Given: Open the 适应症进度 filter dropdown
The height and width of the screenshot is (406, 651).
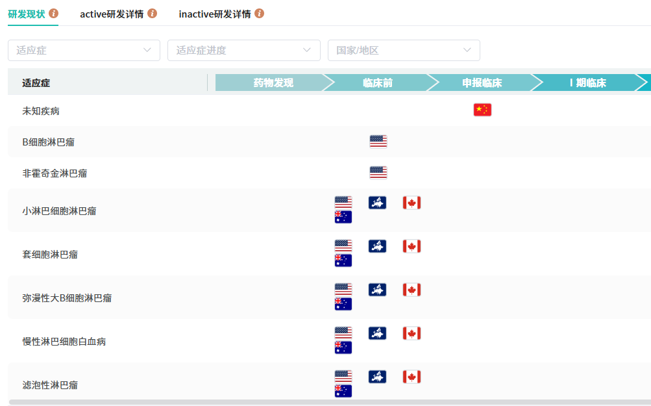Looking at the screenshot, I should pyautogui.click(x=243, y=50).
